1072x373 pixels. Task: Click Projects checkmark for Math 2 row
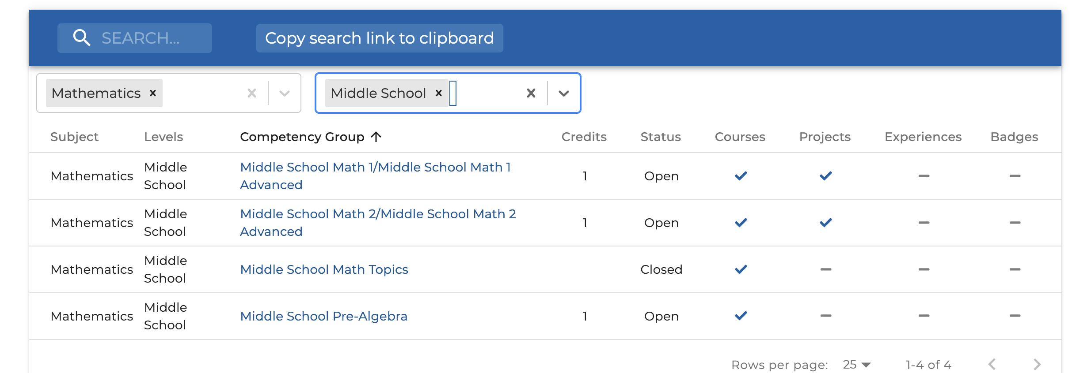tap(825, 223)
